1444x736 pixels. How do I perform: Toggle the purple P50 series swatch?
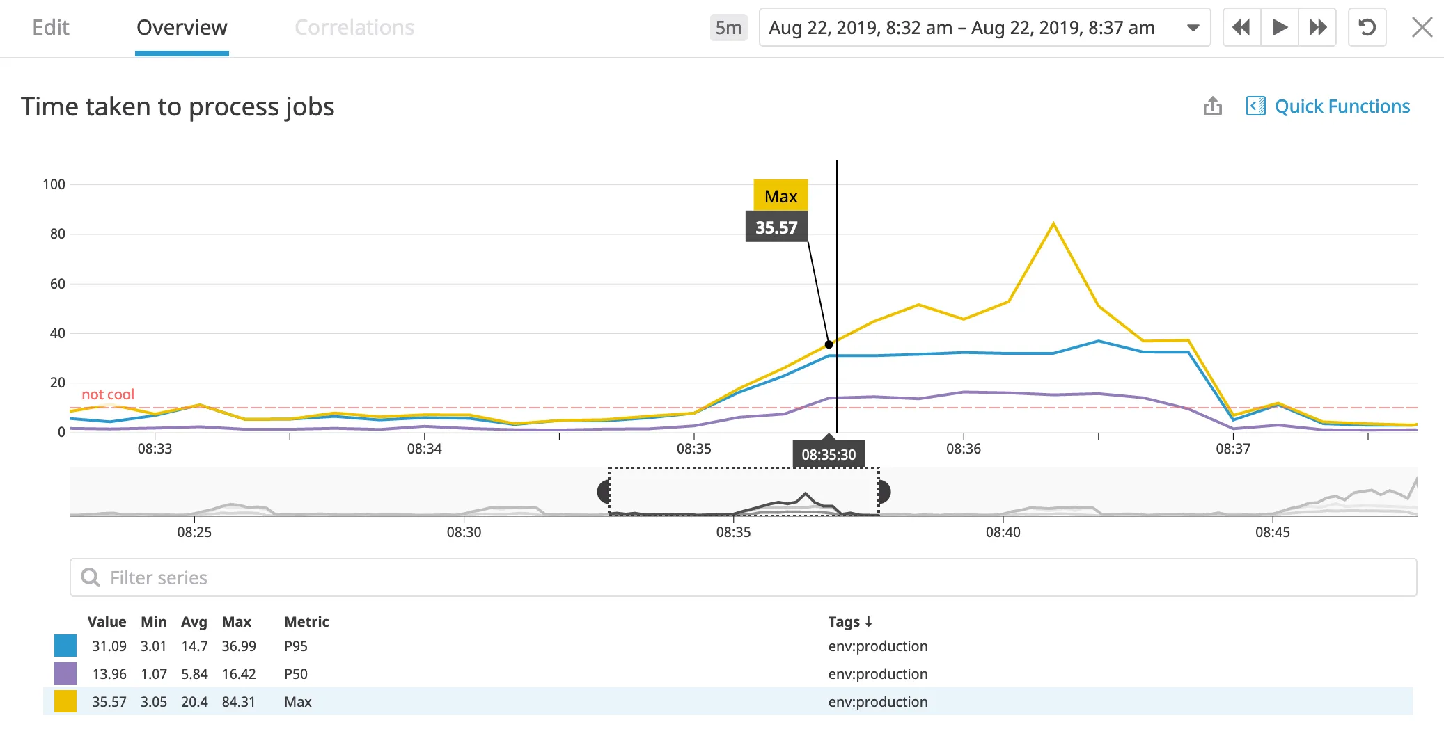[65, 674]
